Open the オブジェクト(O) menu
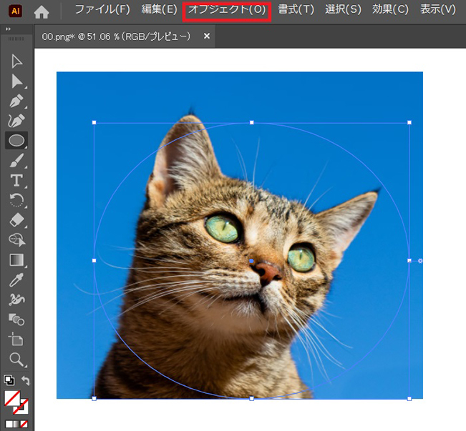This screenshot has width=466, height=431. tap(226, 10)
